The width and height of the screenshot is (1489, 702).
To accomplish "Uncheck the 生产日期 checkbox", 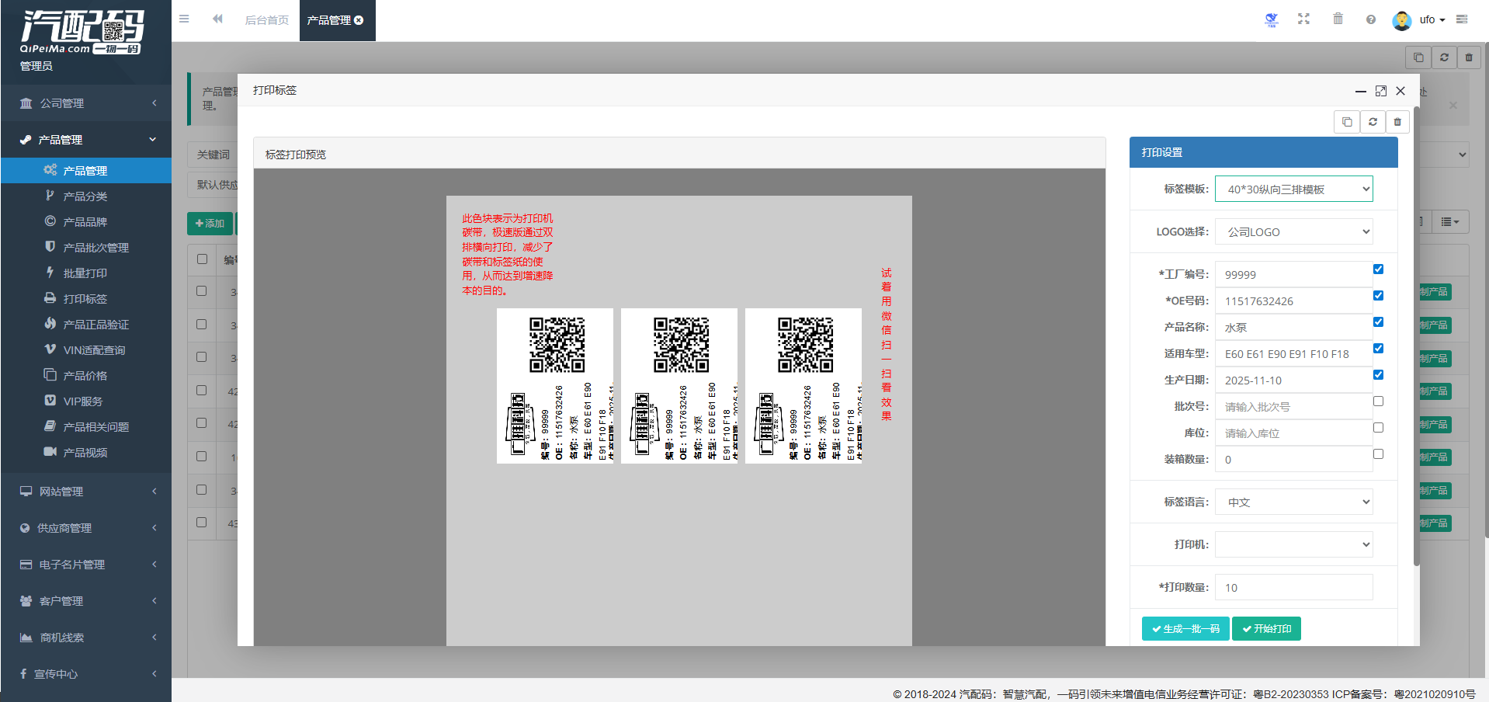I will [1378, 375].
